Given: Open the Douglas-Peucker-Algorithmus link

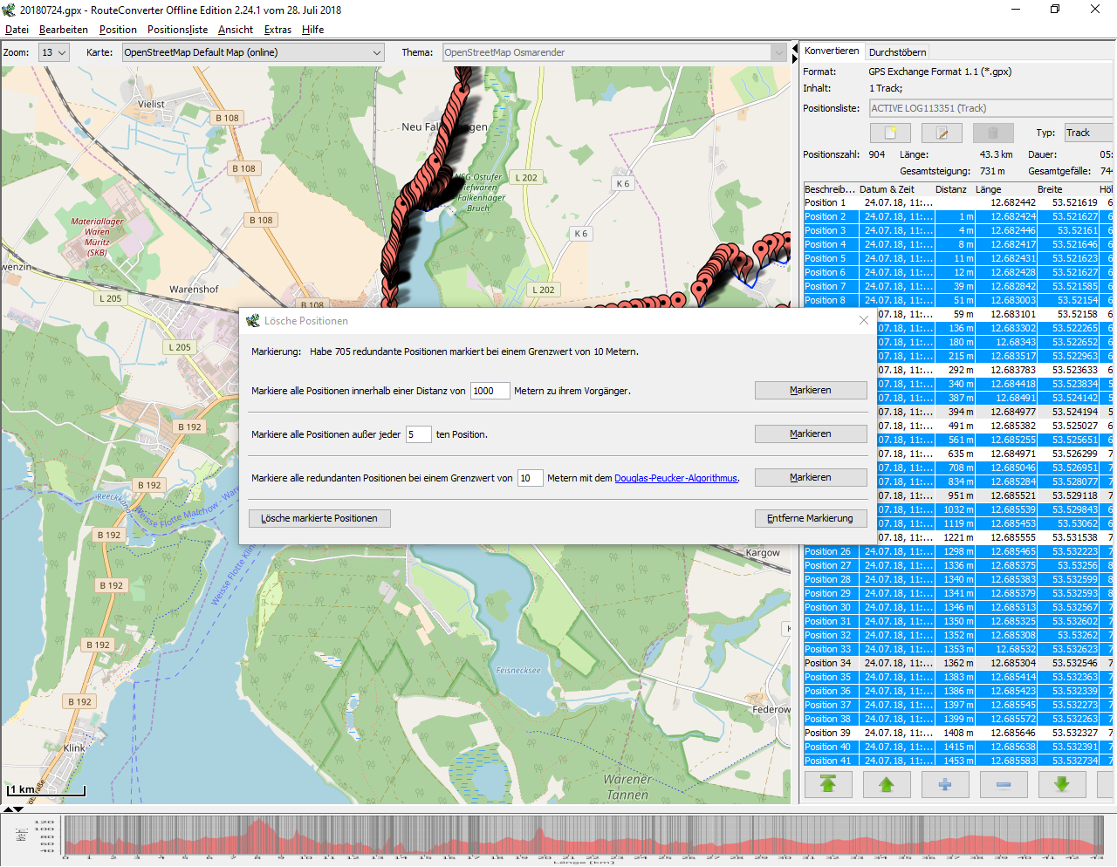Looking at the screenshot, I should click(x=675, y=478).
